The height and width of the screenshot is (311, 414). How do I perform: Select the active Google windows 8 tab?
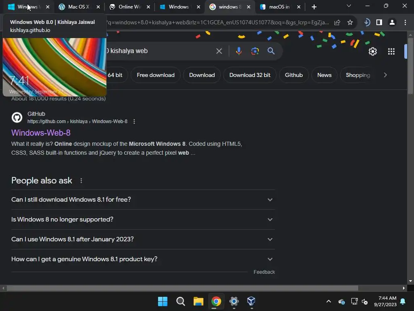pos(229,7)
